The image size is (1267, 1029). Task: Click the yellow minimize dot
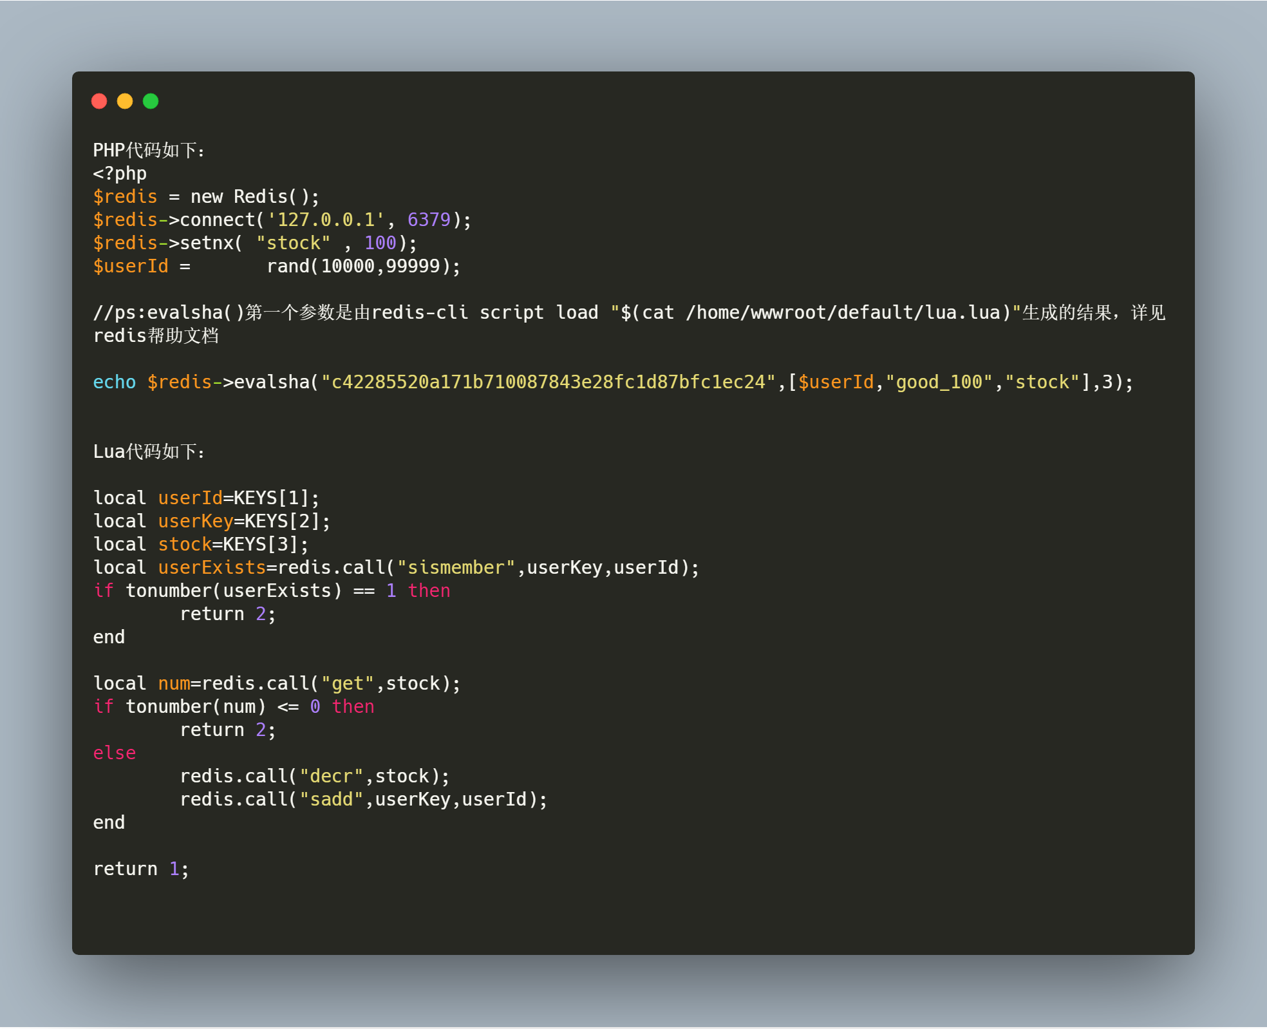(x=125, y=101)
